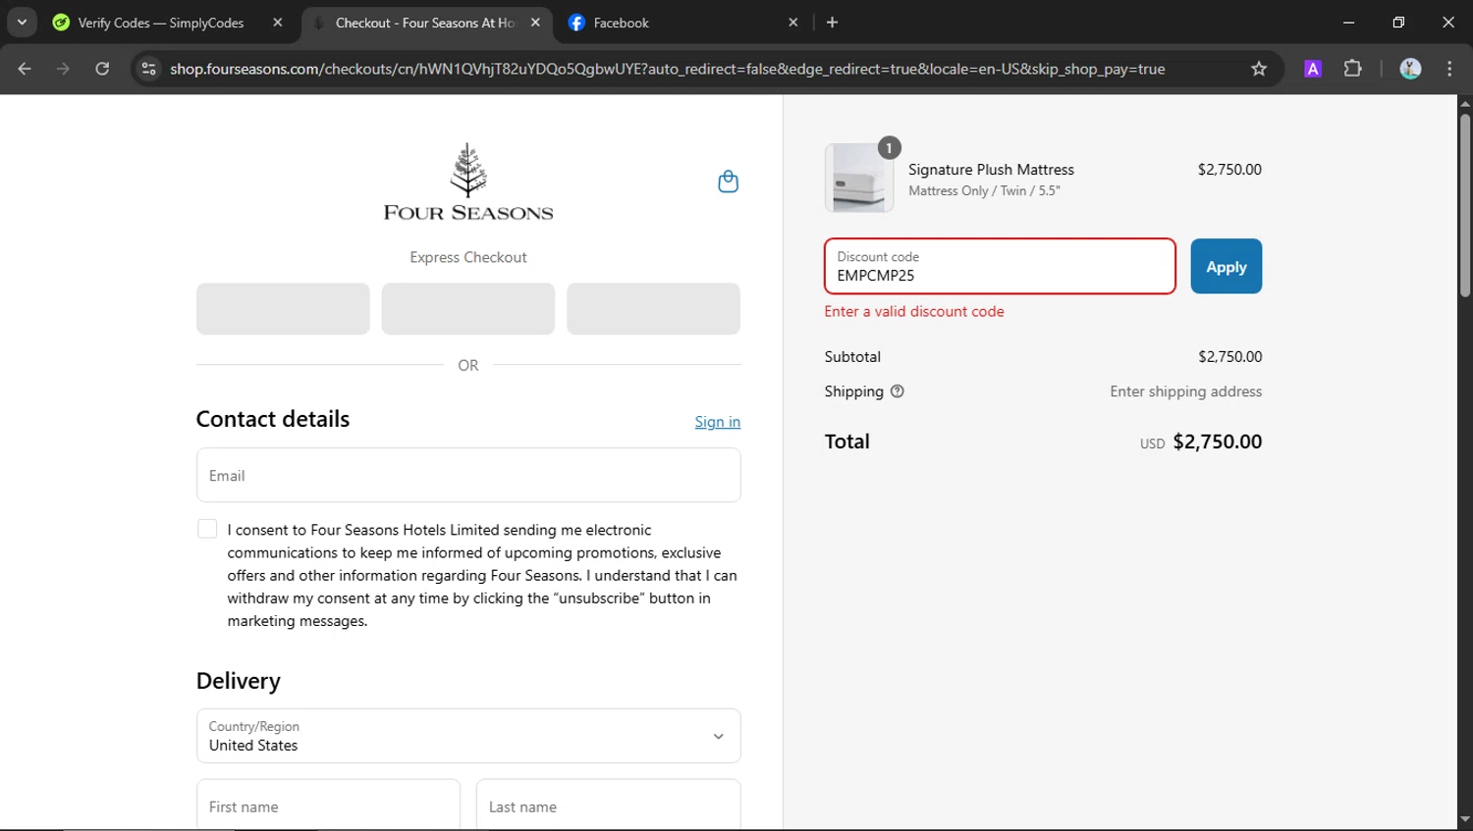Click the First name field
Image resolution: width=1473 pixels, height=831 pixels.
click(x=328, y=805)
